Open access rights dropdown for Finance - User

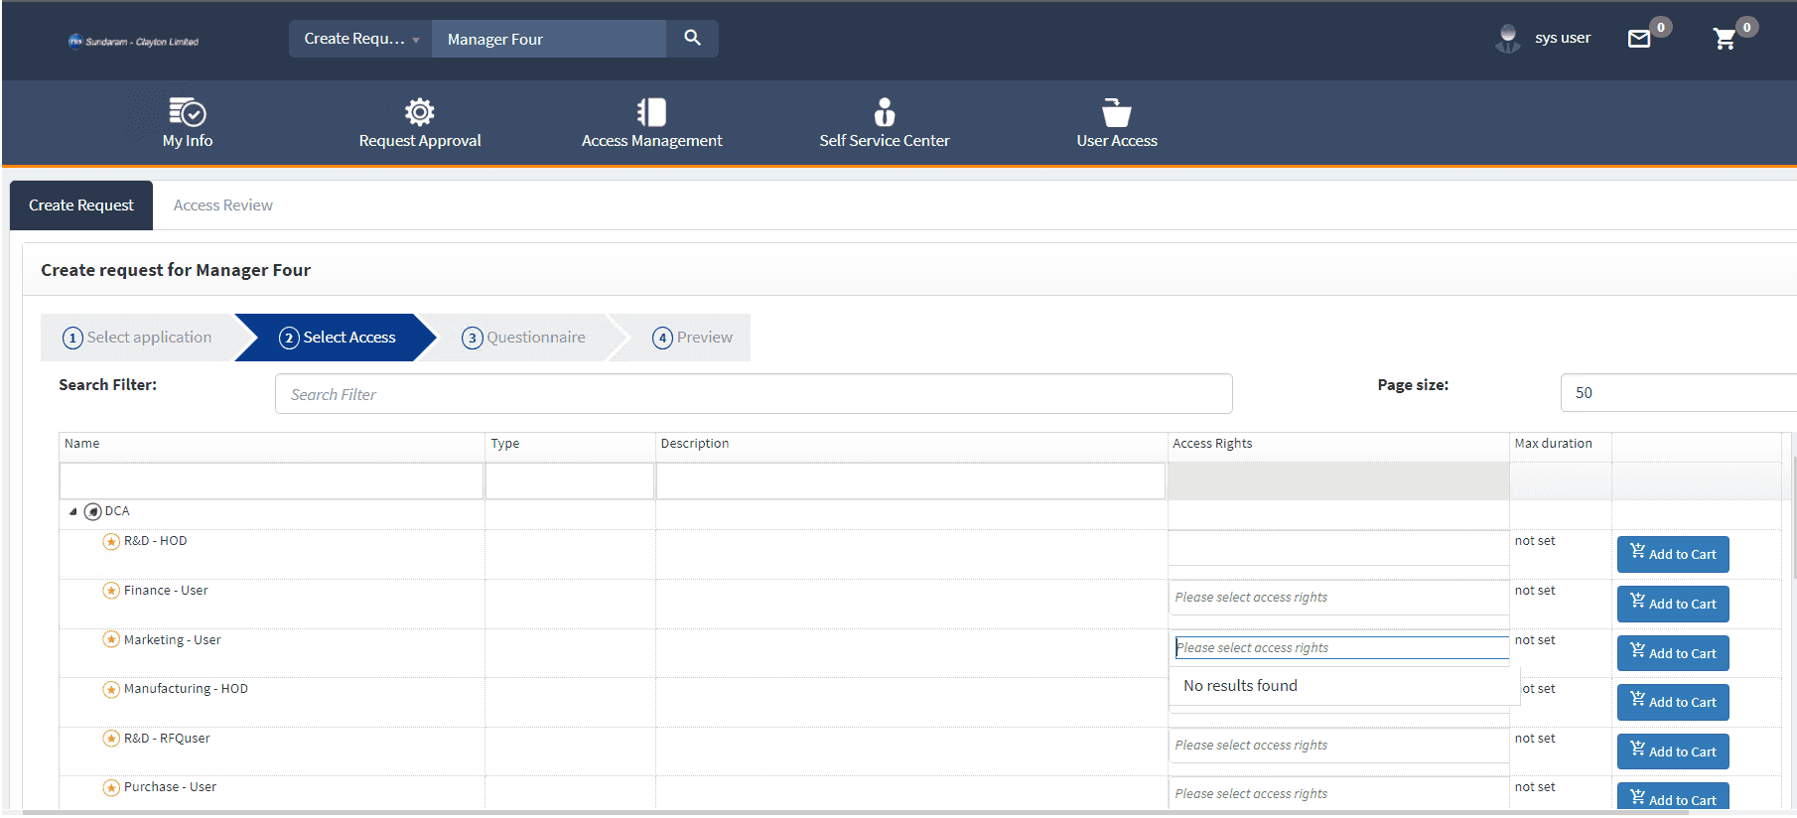1337,598
